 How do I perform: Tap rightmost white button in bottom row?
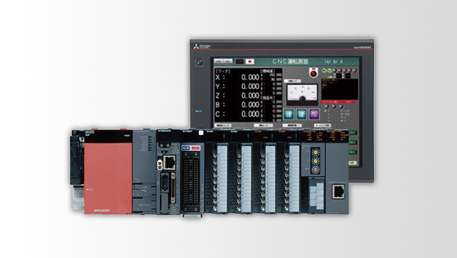coord(323,126)
